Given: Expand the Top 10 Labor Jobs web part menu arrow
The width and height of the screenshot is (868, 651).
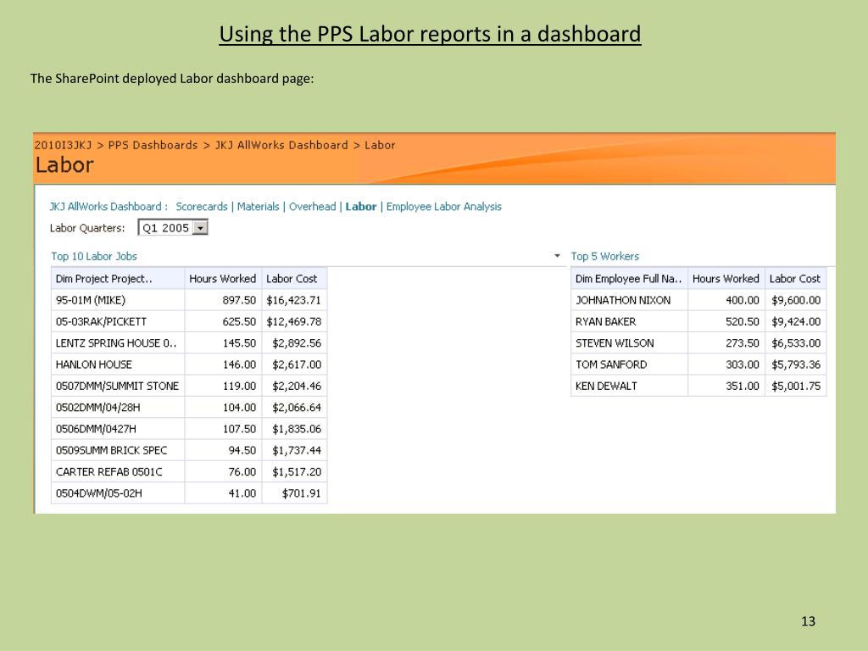Looking at the screenshot, I should 557,256.
